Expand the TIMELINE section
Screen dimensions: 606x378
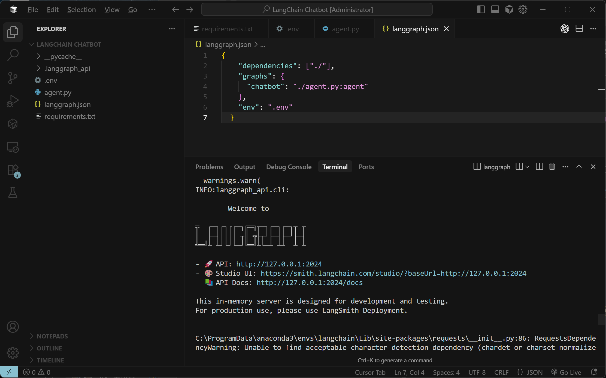50,360
